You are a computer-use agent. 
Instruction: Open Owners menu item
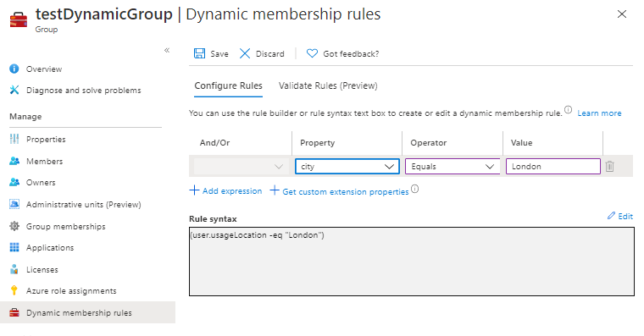[x=41, y=183]
